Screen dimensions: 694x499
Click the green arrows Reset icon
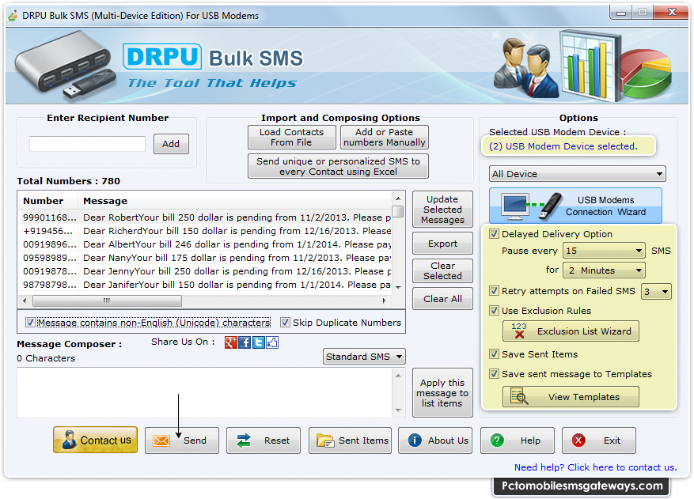[244, 440]
